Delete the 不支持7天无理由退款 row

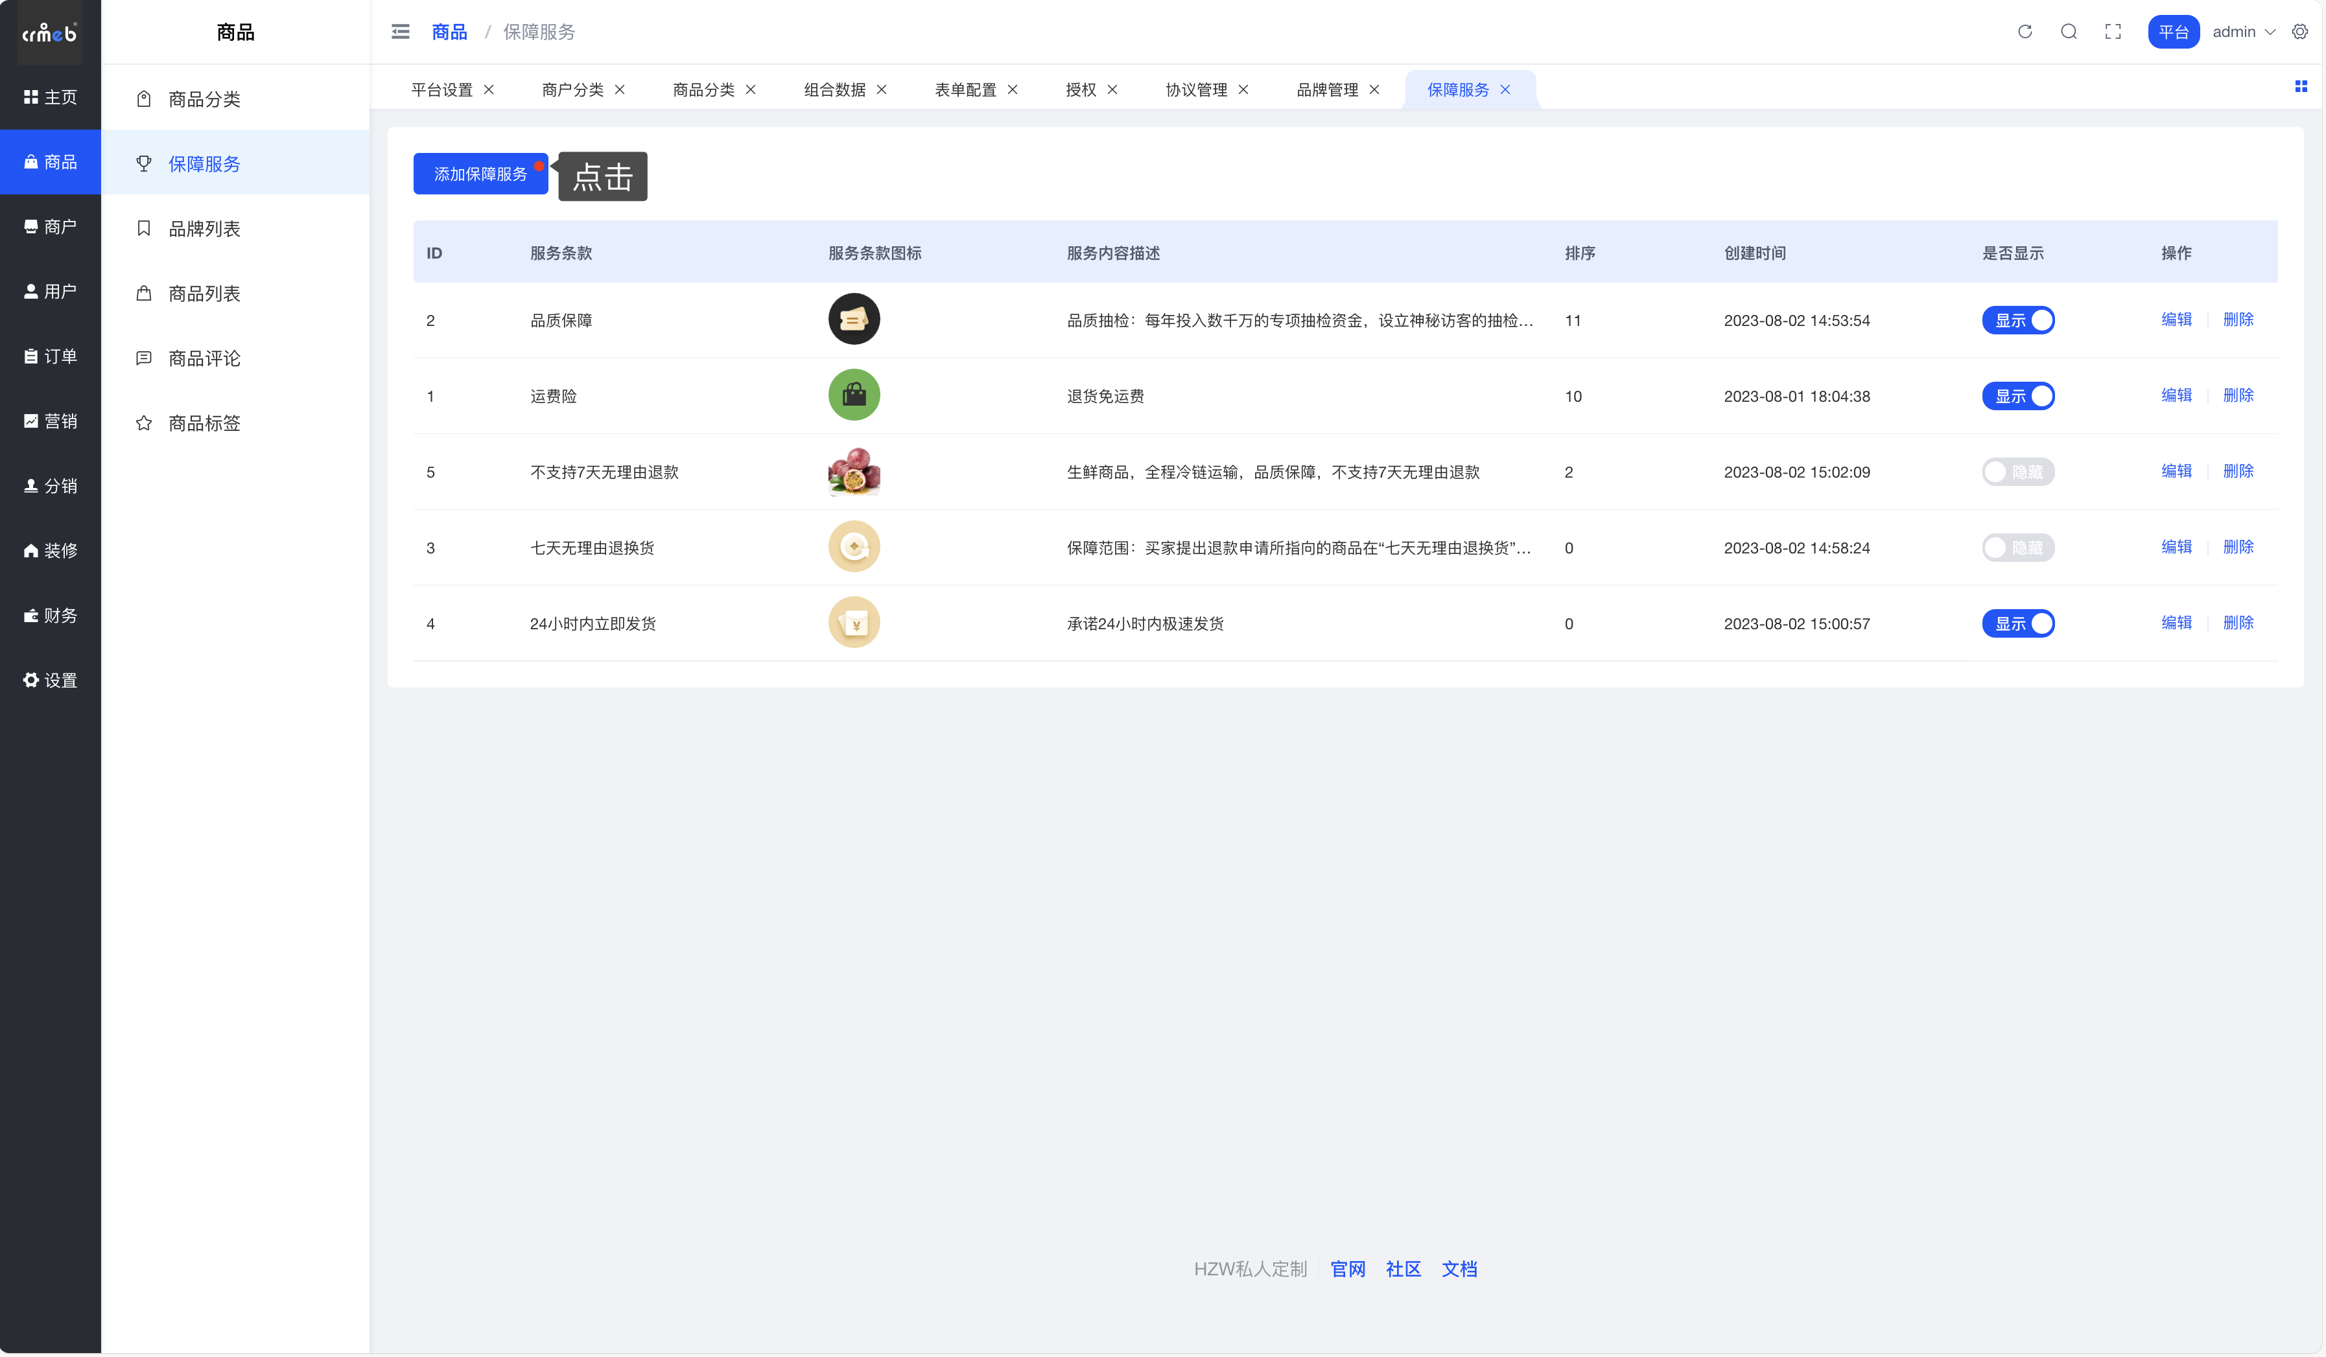(2237, 471)
